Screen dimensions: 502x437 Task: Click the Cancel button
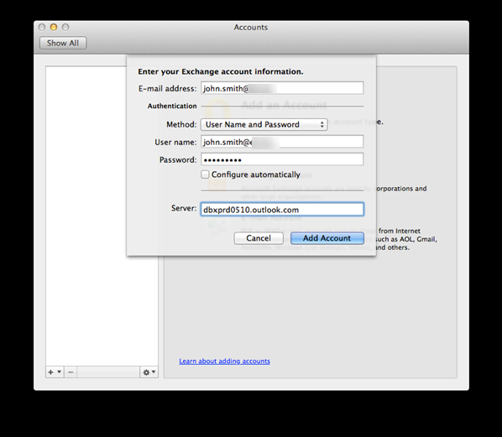[x=259, y=238]
